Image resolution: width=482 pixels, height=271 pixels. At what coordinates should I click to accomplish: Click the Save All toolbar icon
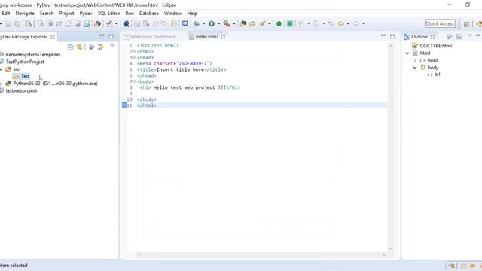(x=17, y=24)
